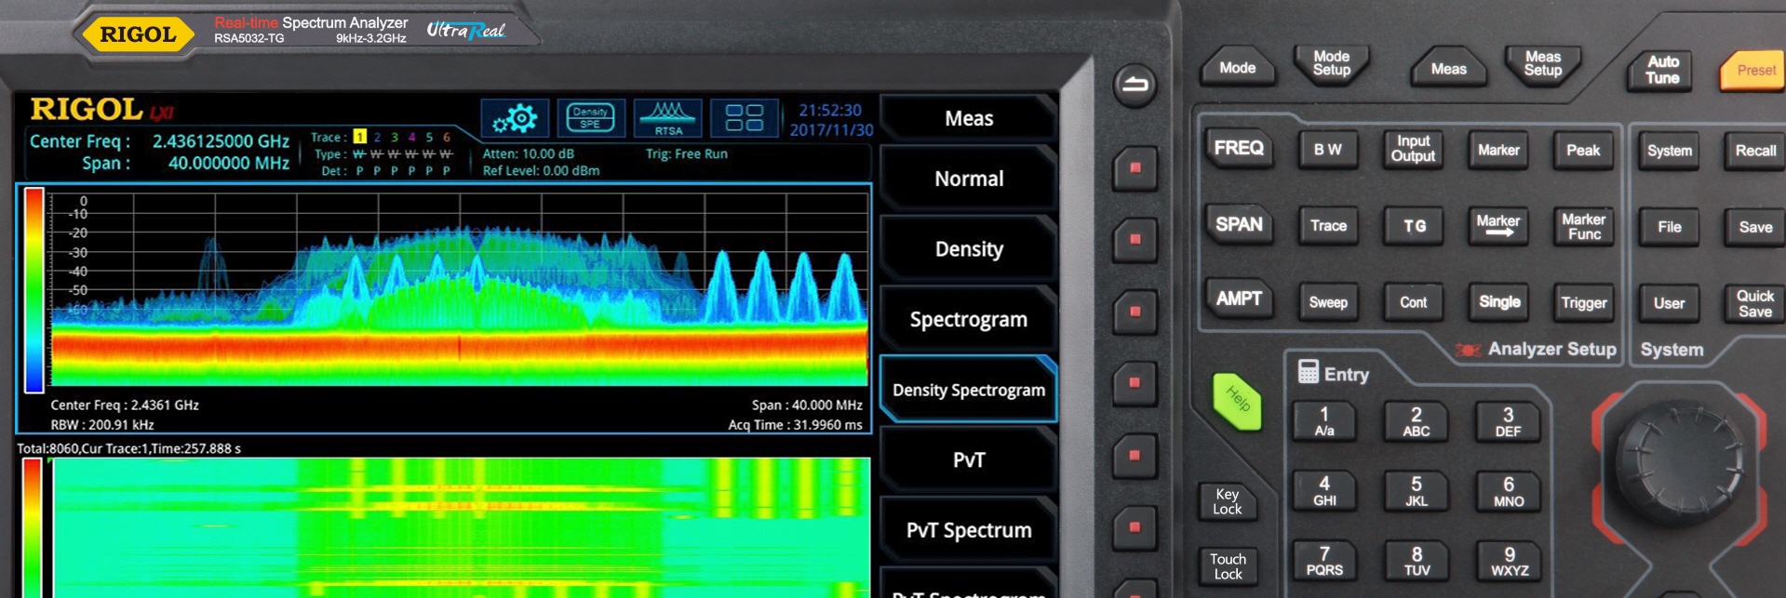Push the 1 A/a keypad key
The height and width of the screenshot is (598, 1786).
click(x=1323, y=422)
